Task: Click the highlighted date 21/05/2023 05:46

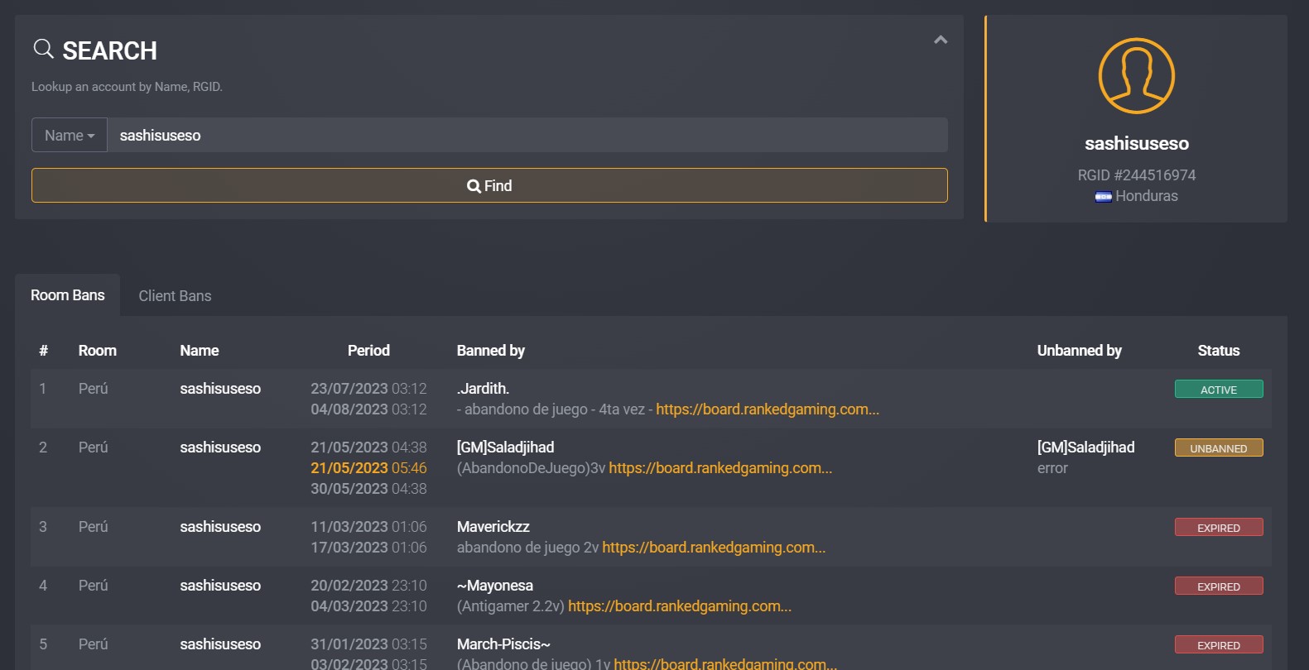Action: point(368,468)
